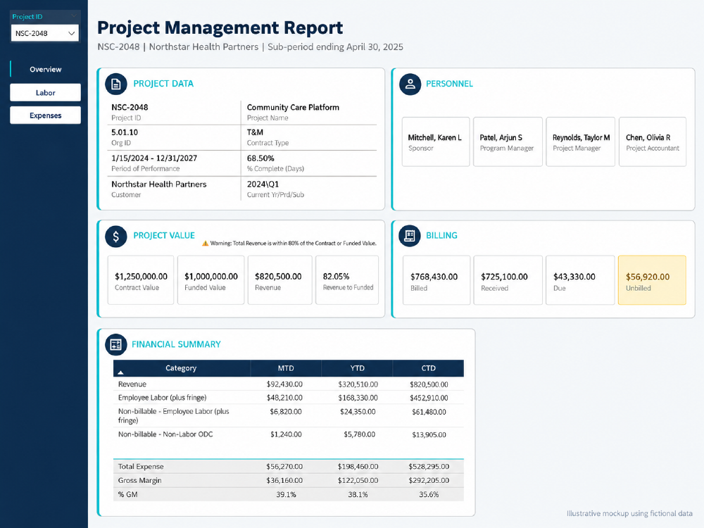Open the Expenses tab
The width and height of the screenshot is (704, 528).
(x=45, y=115)
